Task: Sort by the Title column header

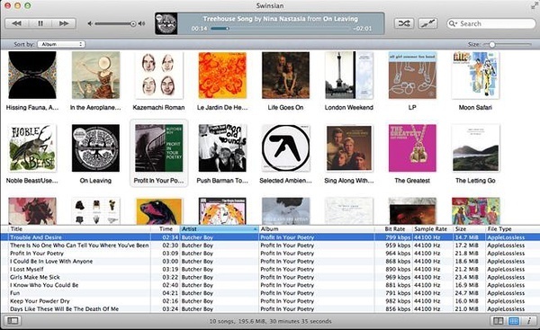Action: tap(78, 228)
